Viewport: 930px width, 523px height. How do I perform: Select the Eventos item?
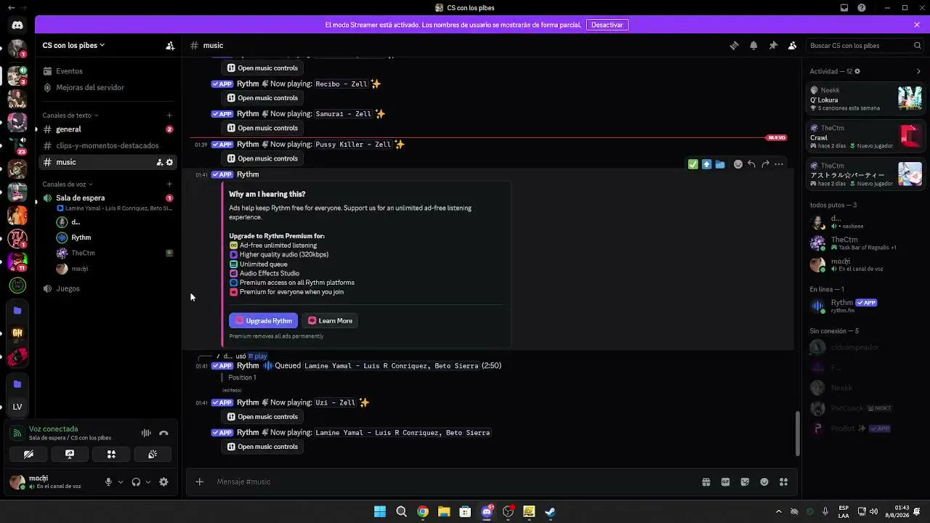108,71
